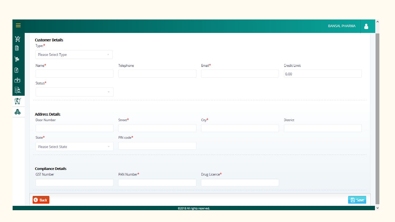Go back with the Back button
Viewport: 395px width, 222px height.
(41, 200)
